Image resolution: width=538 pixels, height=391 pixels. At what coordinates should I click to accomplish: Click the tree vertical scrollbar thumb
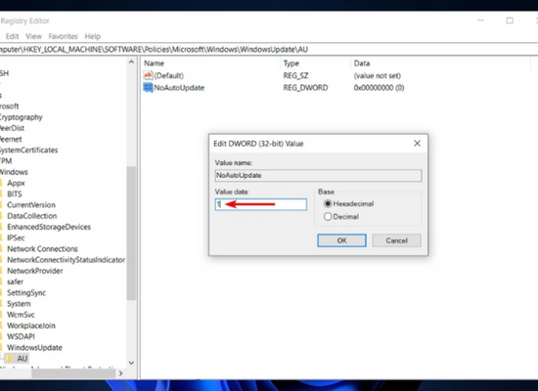131,234
